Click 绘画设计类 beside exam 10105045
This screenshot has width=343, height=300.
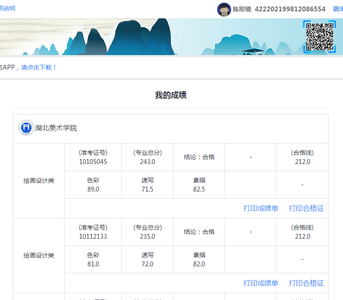pos(39,181)
